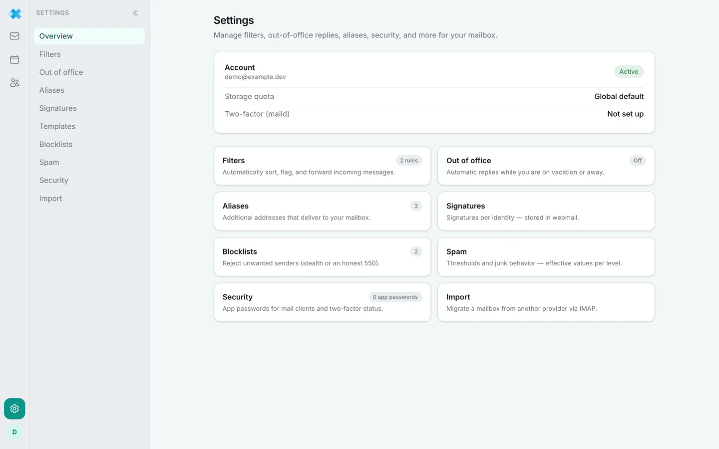Click the SETTINGS sidebar header text
719x449 pixels.
click(x=52, y=13)
